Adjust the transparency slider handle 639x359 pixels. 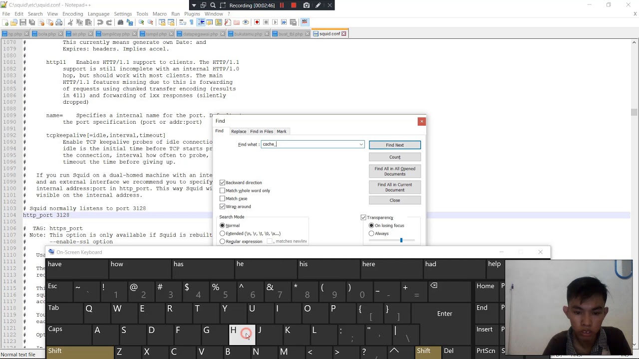coord(401,240)
